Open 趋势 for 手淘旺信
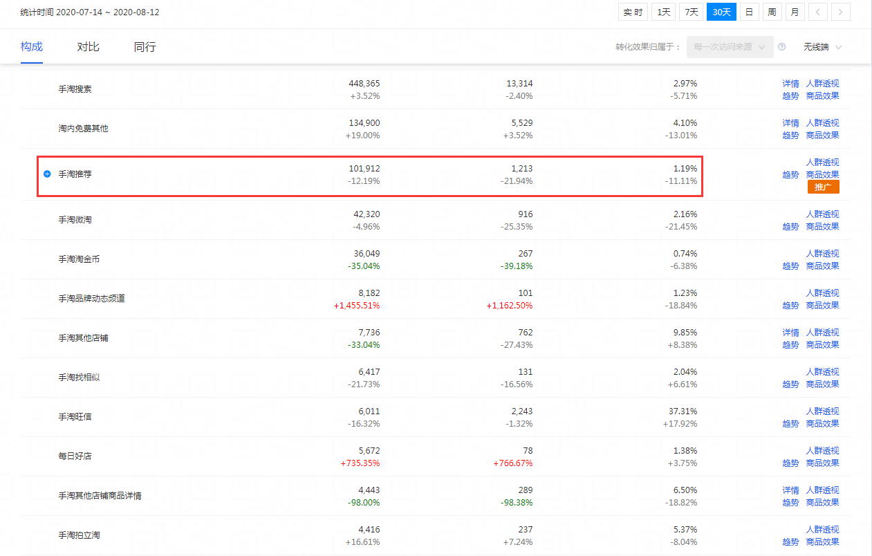 click(x=790, y=424)
